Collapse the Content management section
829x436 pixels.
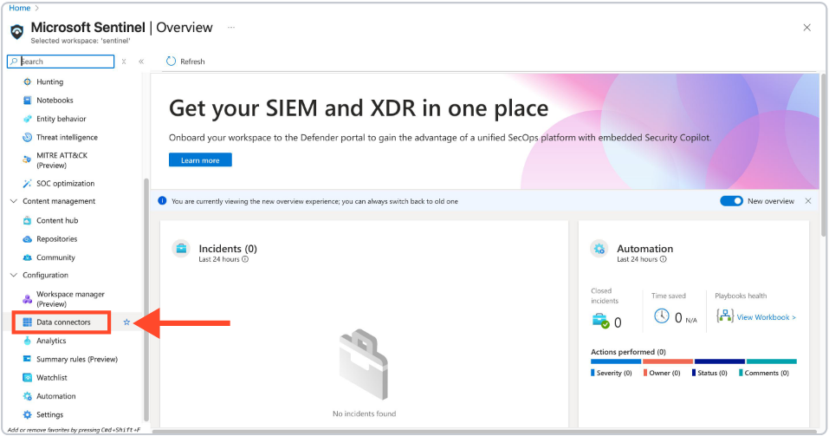click(x=14, y=201)
